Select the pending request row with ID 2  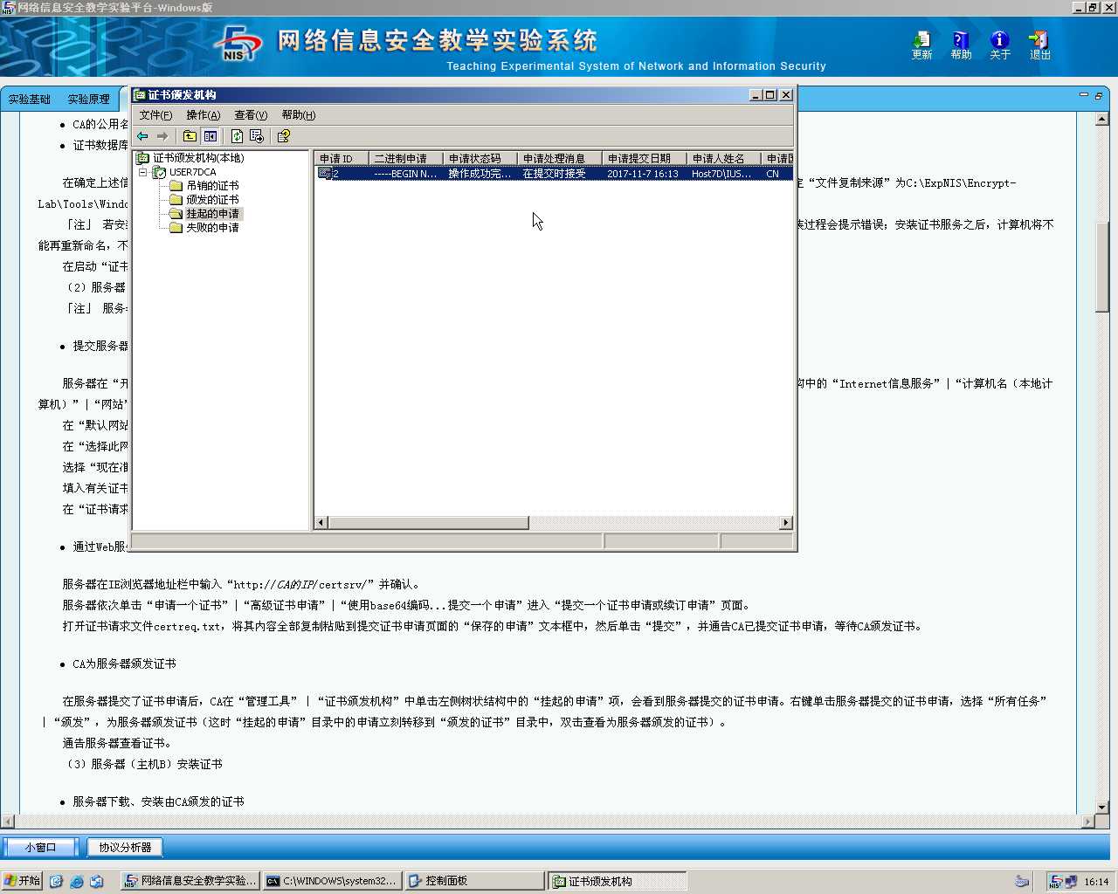click(554, 174)
